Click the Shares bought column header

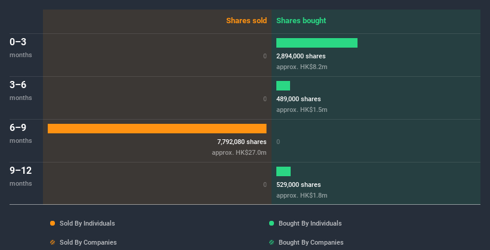pyautogui.click(x=301, y=21)
